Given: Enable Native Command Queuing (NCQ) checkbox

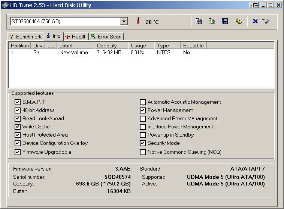Looking at the screenshot, I should (x=143, y=152).
